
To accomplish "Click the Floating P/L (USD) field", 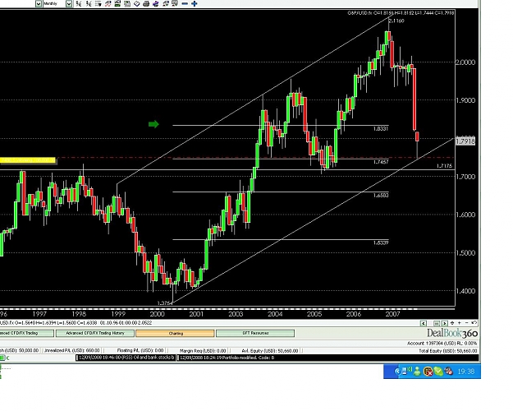I will pos(140,350).
